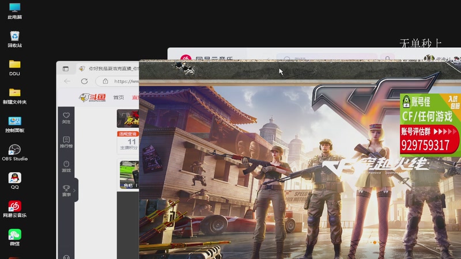Select the 新建文件夹 folder icon

(14, 96)
